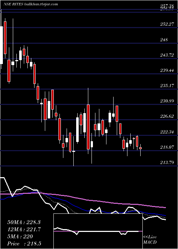Click the 12MA : 221.7 reading
The width and height of the screenshot is (178, 249).
pos(24,229)
